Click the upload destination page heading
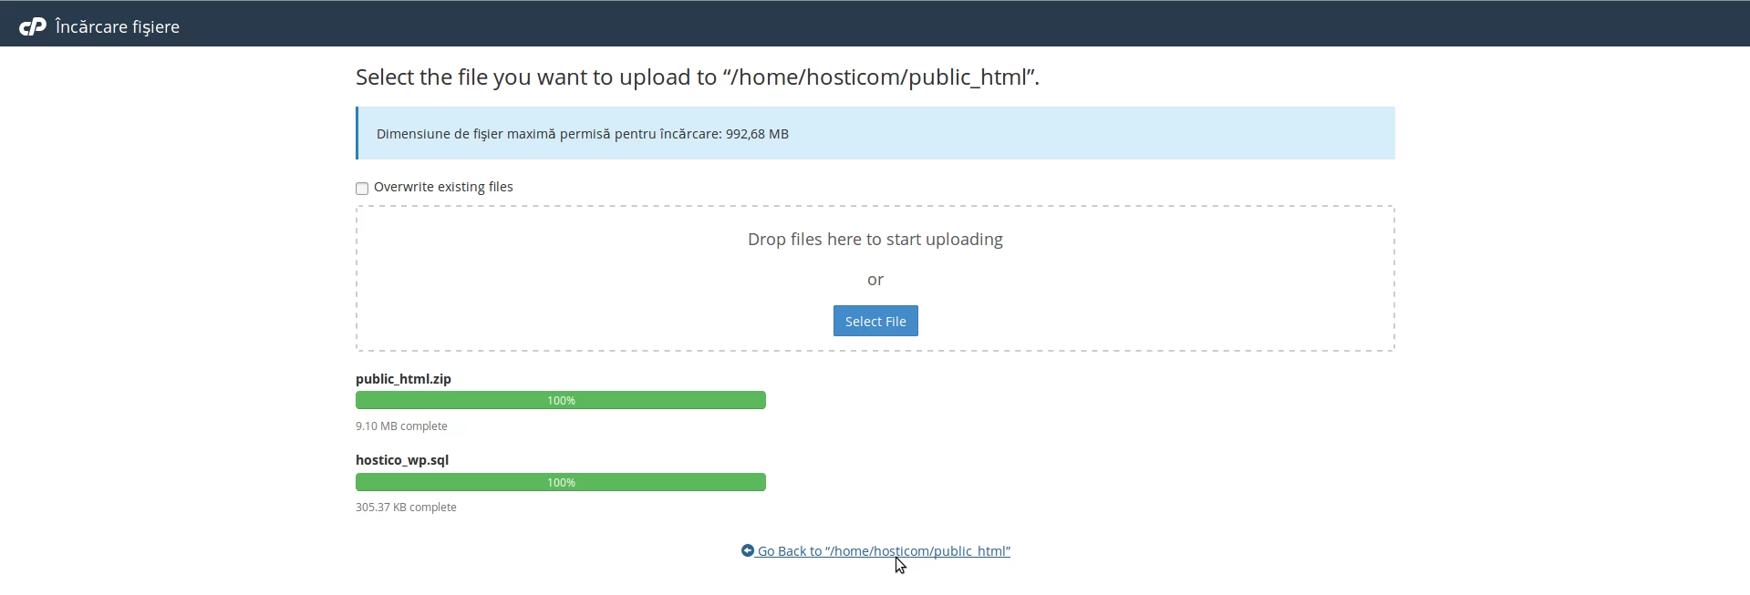 point(697,77)
